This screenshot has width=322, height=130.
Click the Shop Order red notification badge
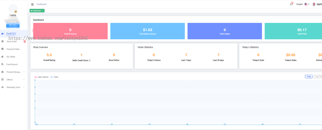pos(25,41)
